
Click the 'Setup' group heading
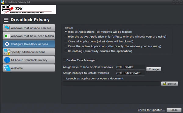tap(69, 28)
